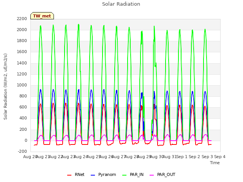The width and height of the screenshot is (243, 182).
Task: Click the 1400 y-axis tick label
Action: (x=22, y=63)
